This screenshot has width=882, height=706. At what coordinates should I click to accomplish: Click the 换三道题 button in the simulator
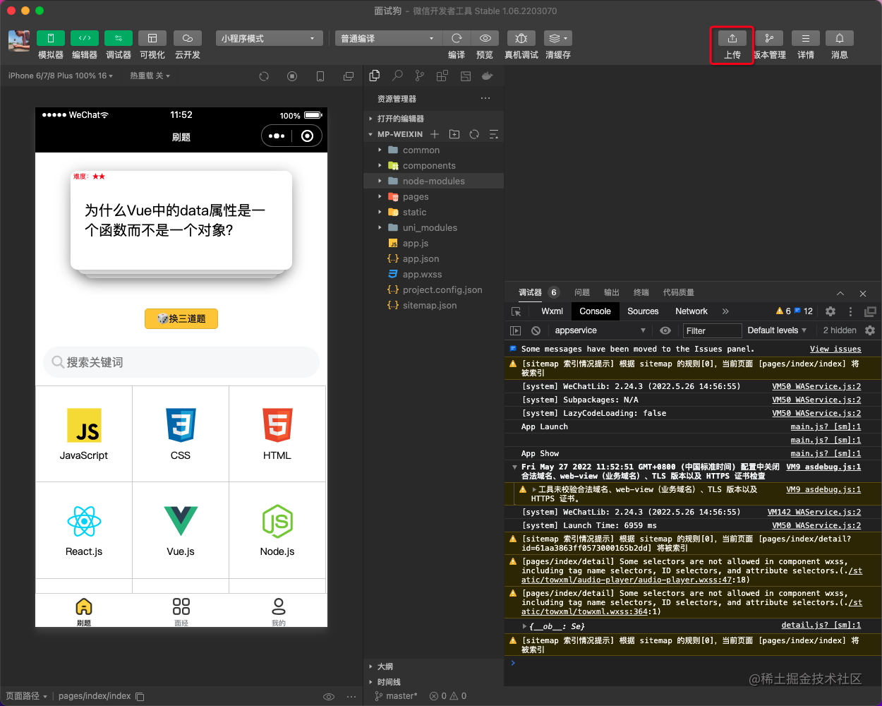[x=181, y=318]
